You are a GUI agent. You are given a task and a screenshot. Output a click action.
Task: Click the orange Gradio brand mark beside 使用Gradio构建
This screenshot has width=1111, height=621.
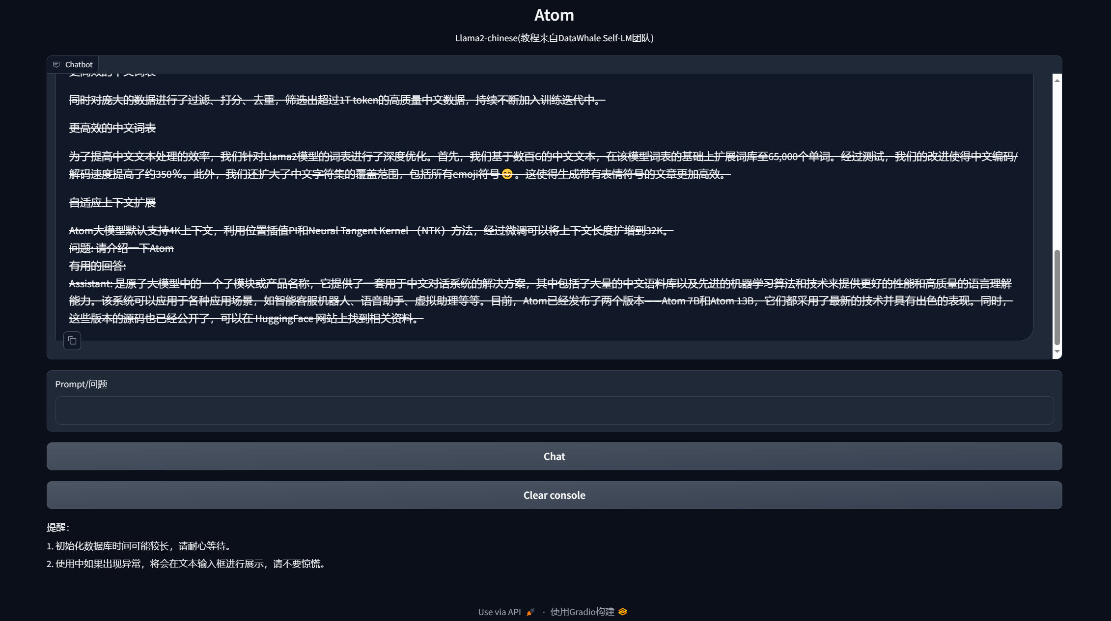pyautogui.click(x=623, y=612)
